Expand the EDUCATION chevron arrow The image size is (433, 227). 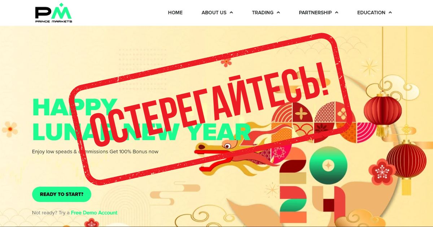pos(390,13)
